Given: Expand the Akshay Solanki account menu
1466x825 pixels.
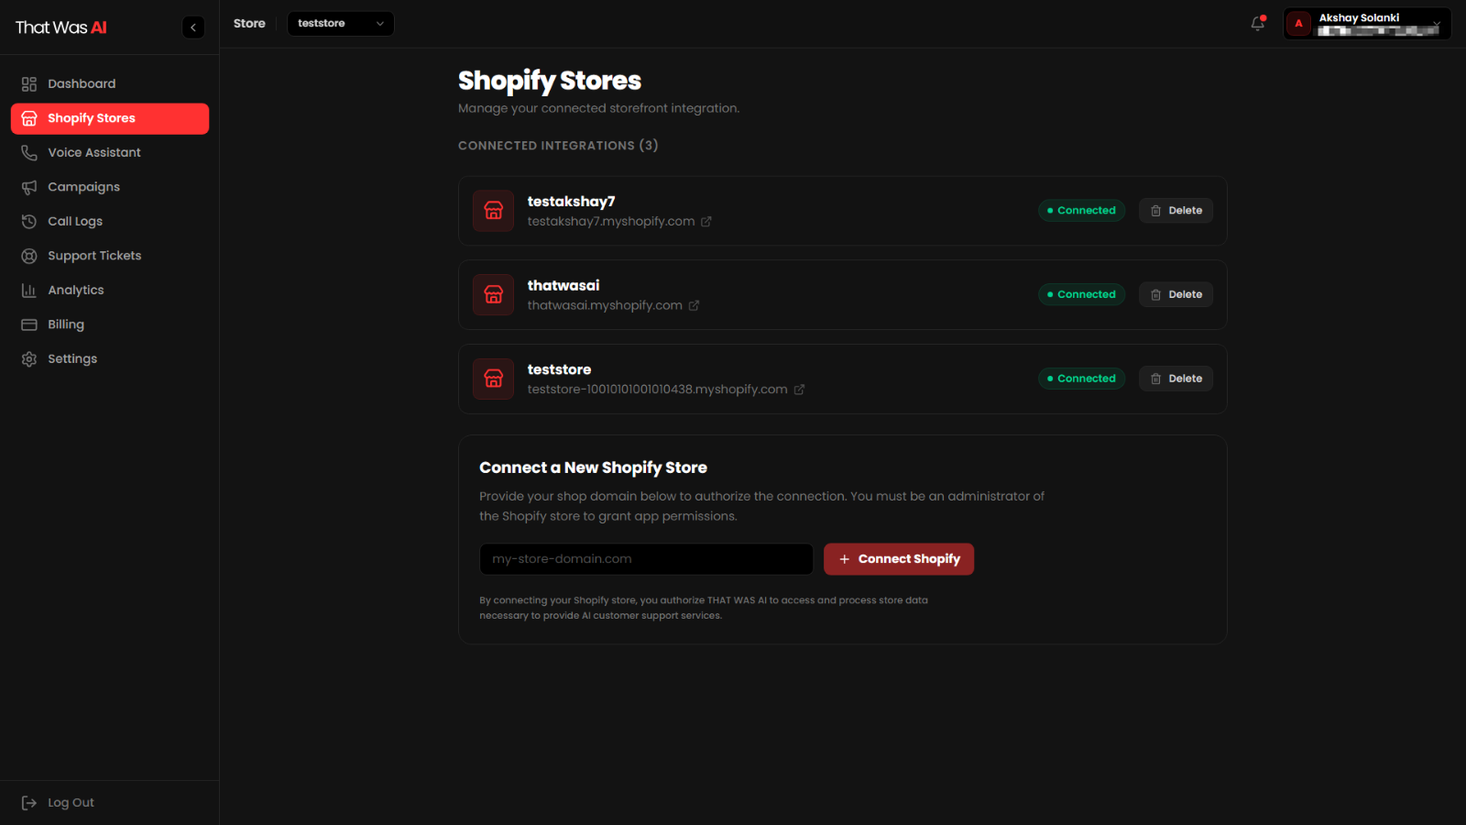Looking at the screenshot, I should (x=1367, y=24).
